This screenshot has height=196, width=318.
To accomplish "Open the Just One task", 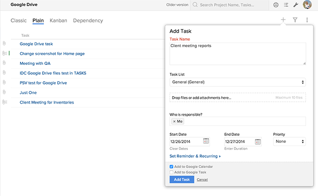I will [x=28, y=92].
